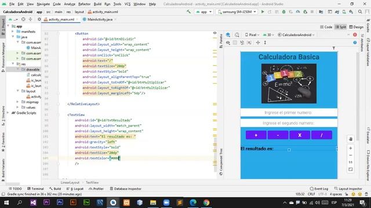Open Pixel device preview dropdown
The height and width of the screenshot is (208, 371).
pyautogui.click(x=252, y=35)
